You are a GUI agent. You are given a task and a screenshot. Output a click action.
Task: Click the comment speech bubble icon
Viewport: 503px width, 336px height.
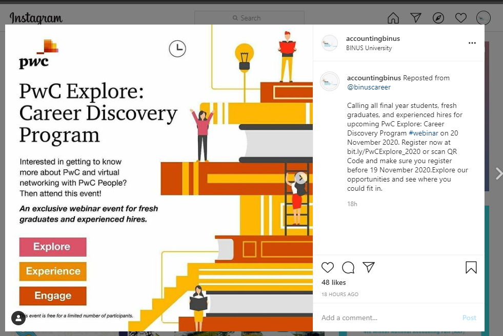click(348, 267)
